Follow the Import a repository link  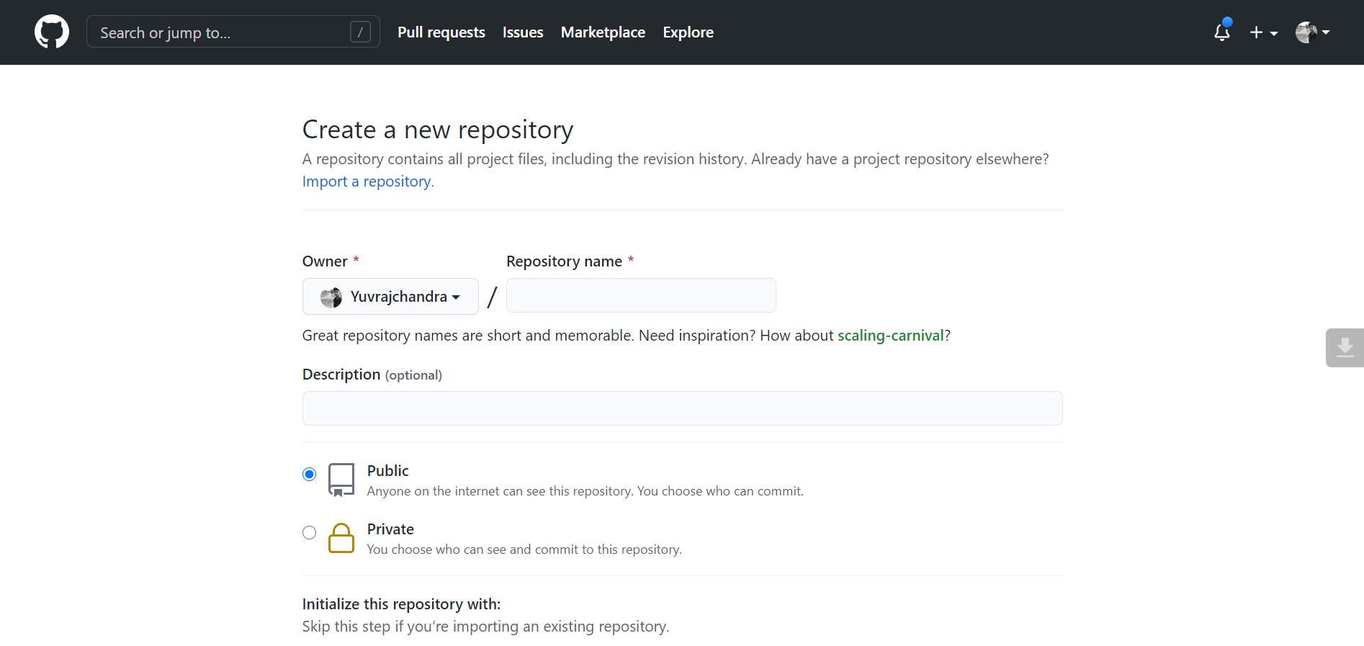coord(367,181)
